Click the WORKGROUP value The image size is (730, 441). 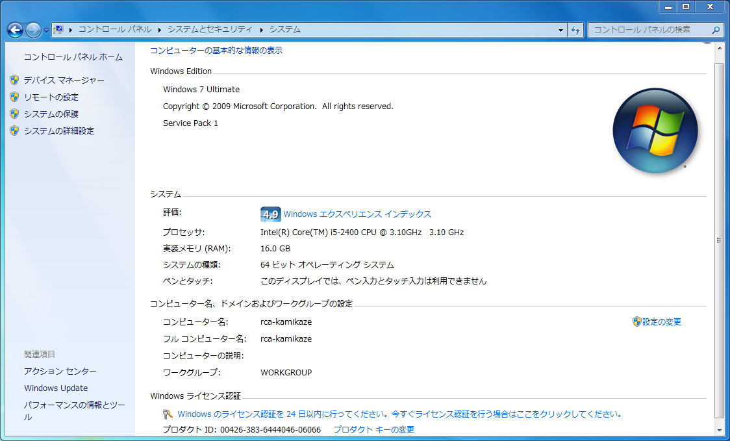coord(286,373)
